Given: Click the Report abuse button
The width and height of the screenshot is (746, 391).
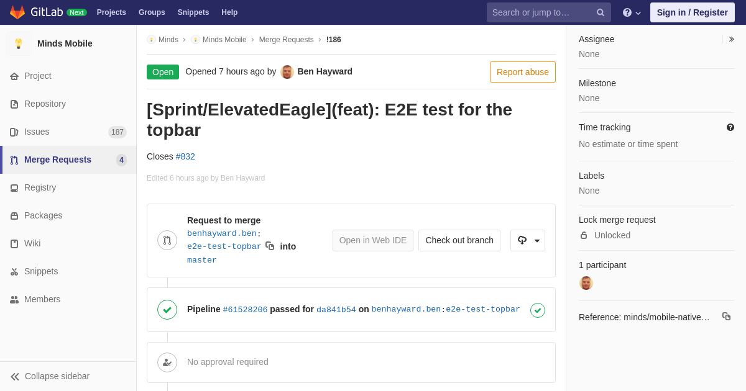Looking at the screenshot, I should click(x=523, y=72).
